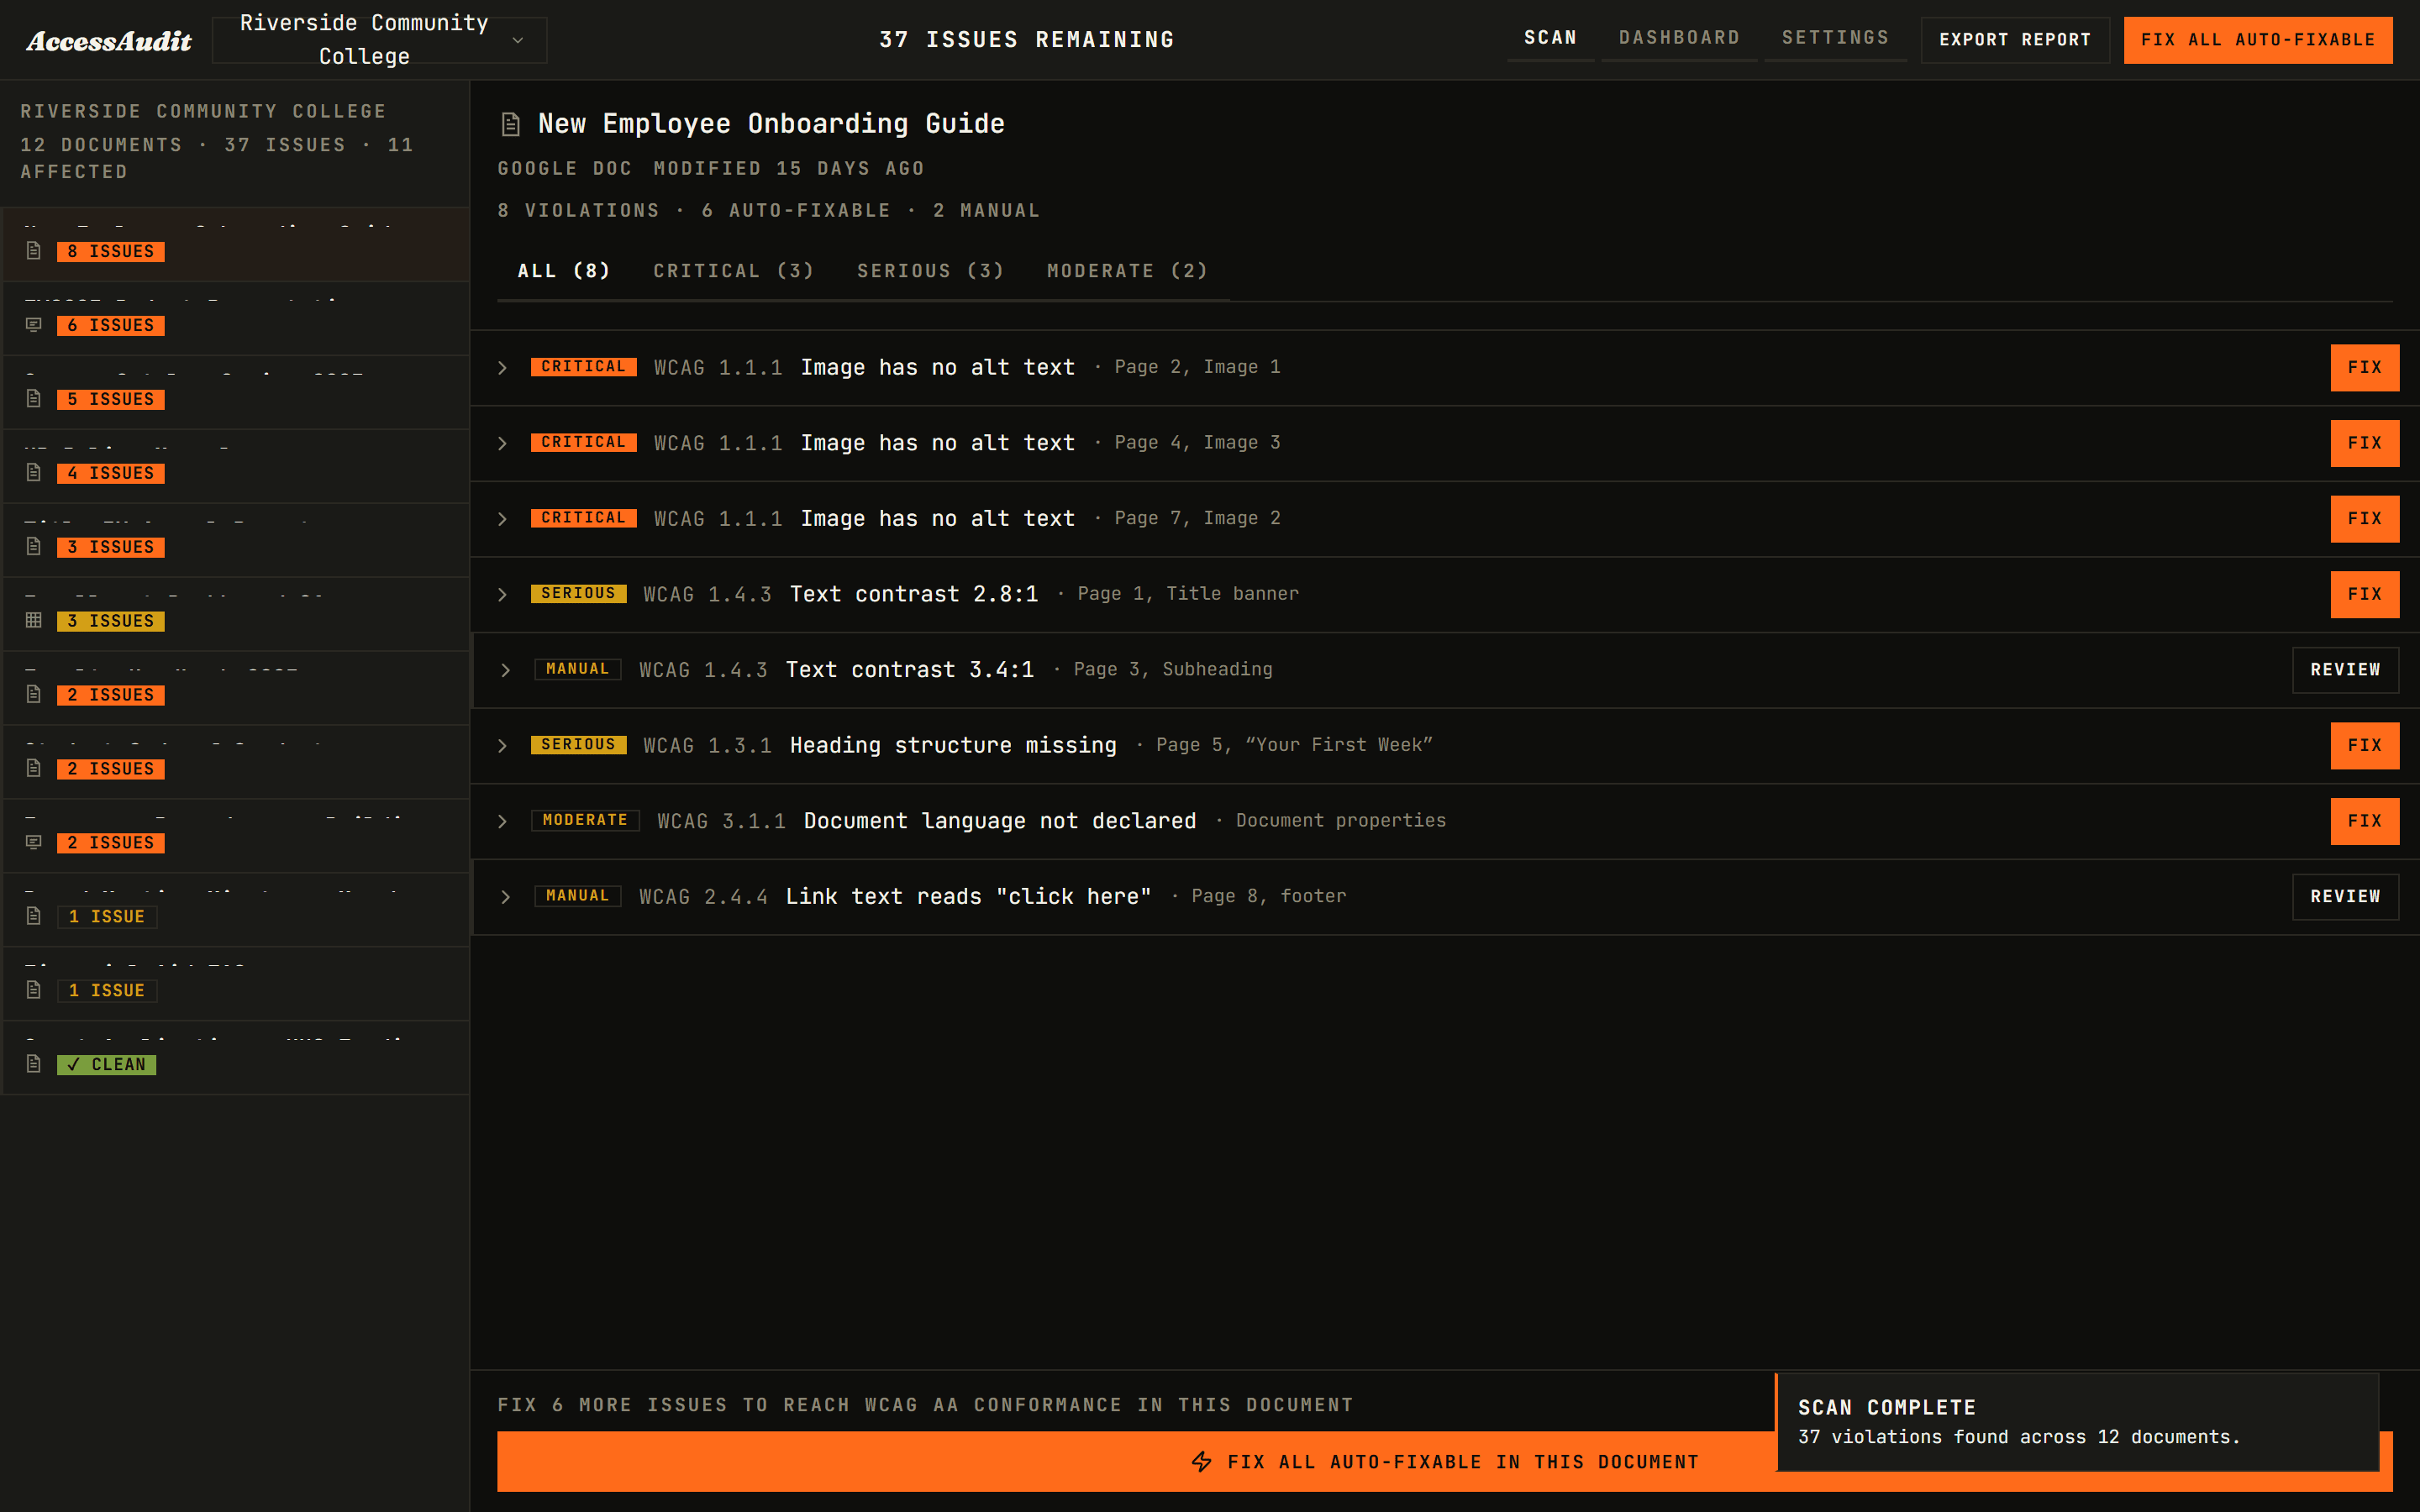
Task: Click the document icon next to the Onboarding Guide title
Action: (511, 124)
